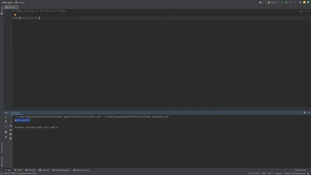Open the Python Packages tool window tab
The image size is (311, 175).
click(61, 170)
